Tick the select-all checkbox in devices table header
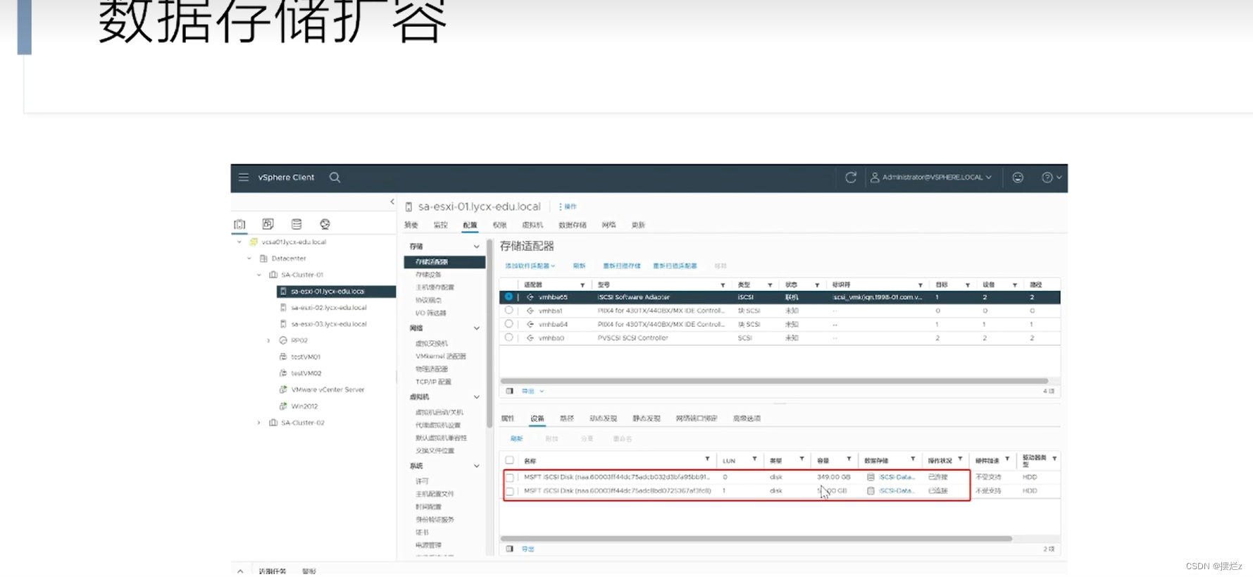 509,460
